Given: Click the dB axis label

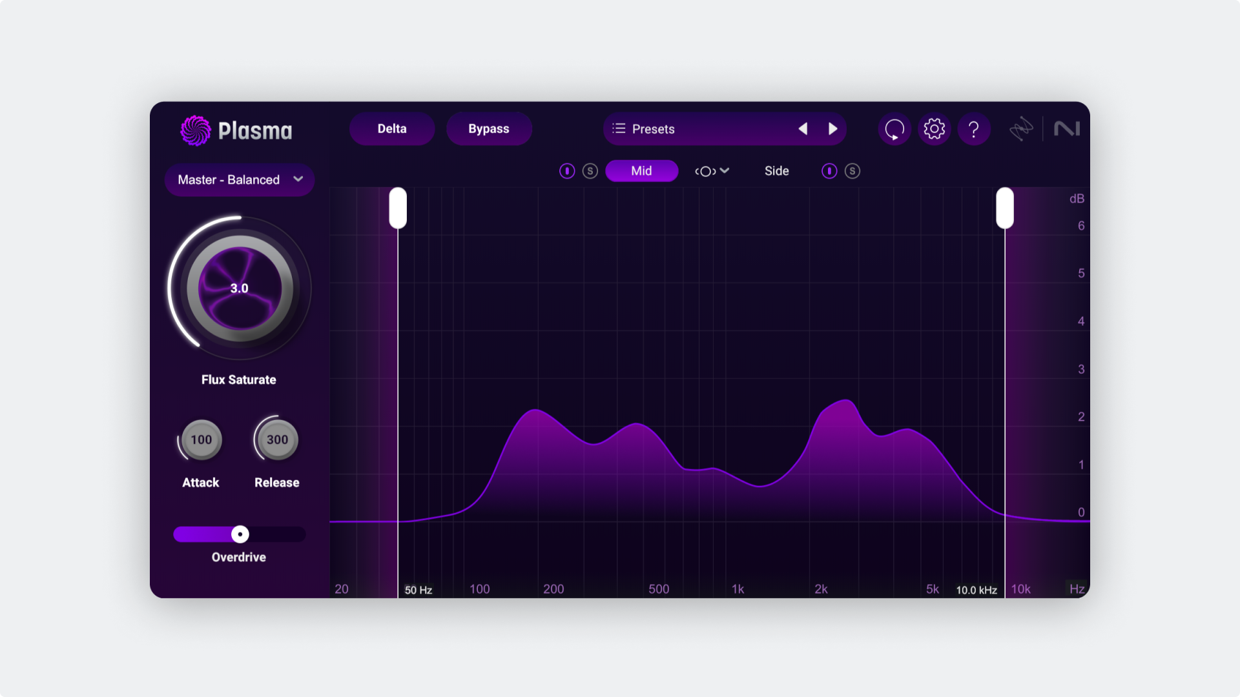Looking at the screenshot, I should [x=1077, y=199].
